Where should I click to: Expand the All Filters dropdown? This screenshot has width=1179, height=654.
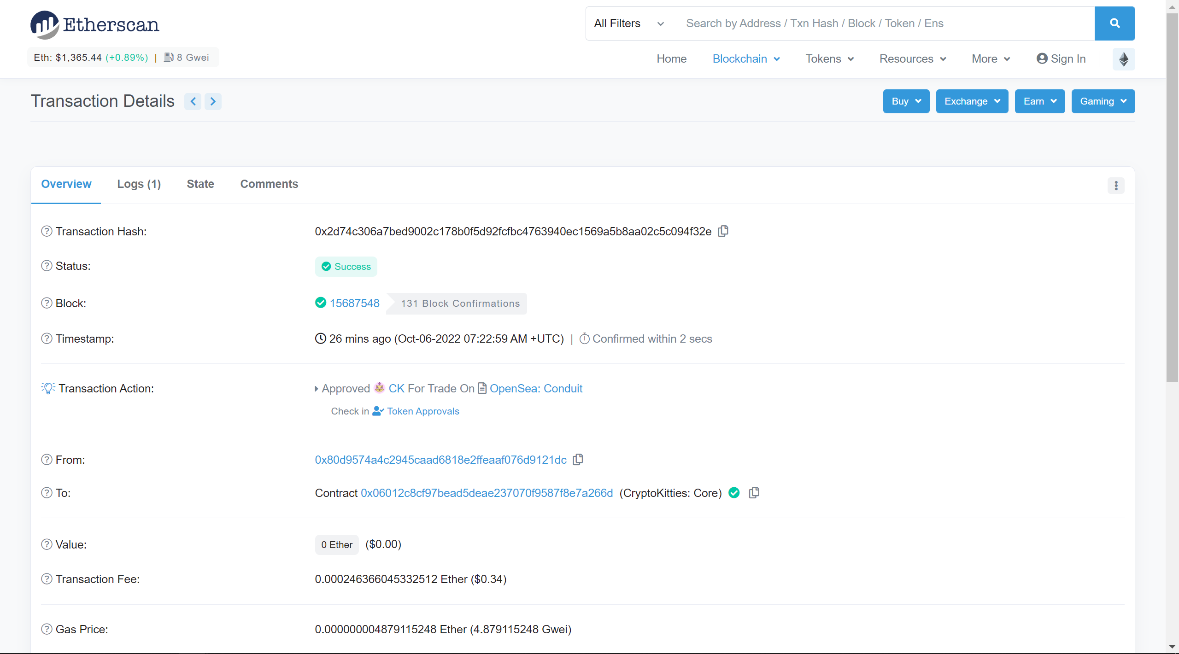[x=630, y=23]
